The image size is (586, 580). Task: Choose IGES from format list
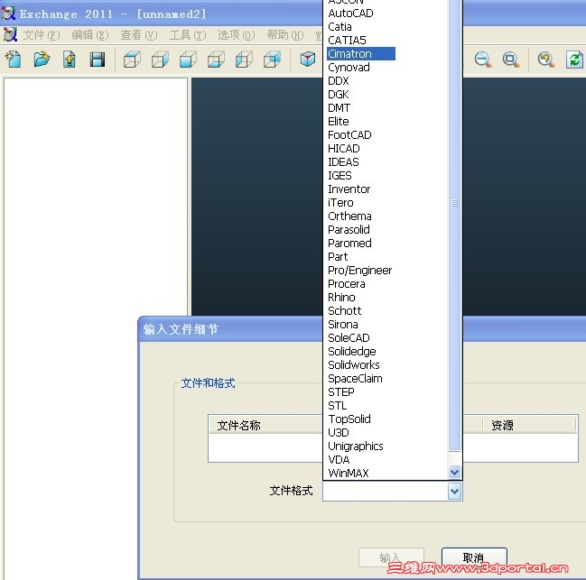point(340,175)
